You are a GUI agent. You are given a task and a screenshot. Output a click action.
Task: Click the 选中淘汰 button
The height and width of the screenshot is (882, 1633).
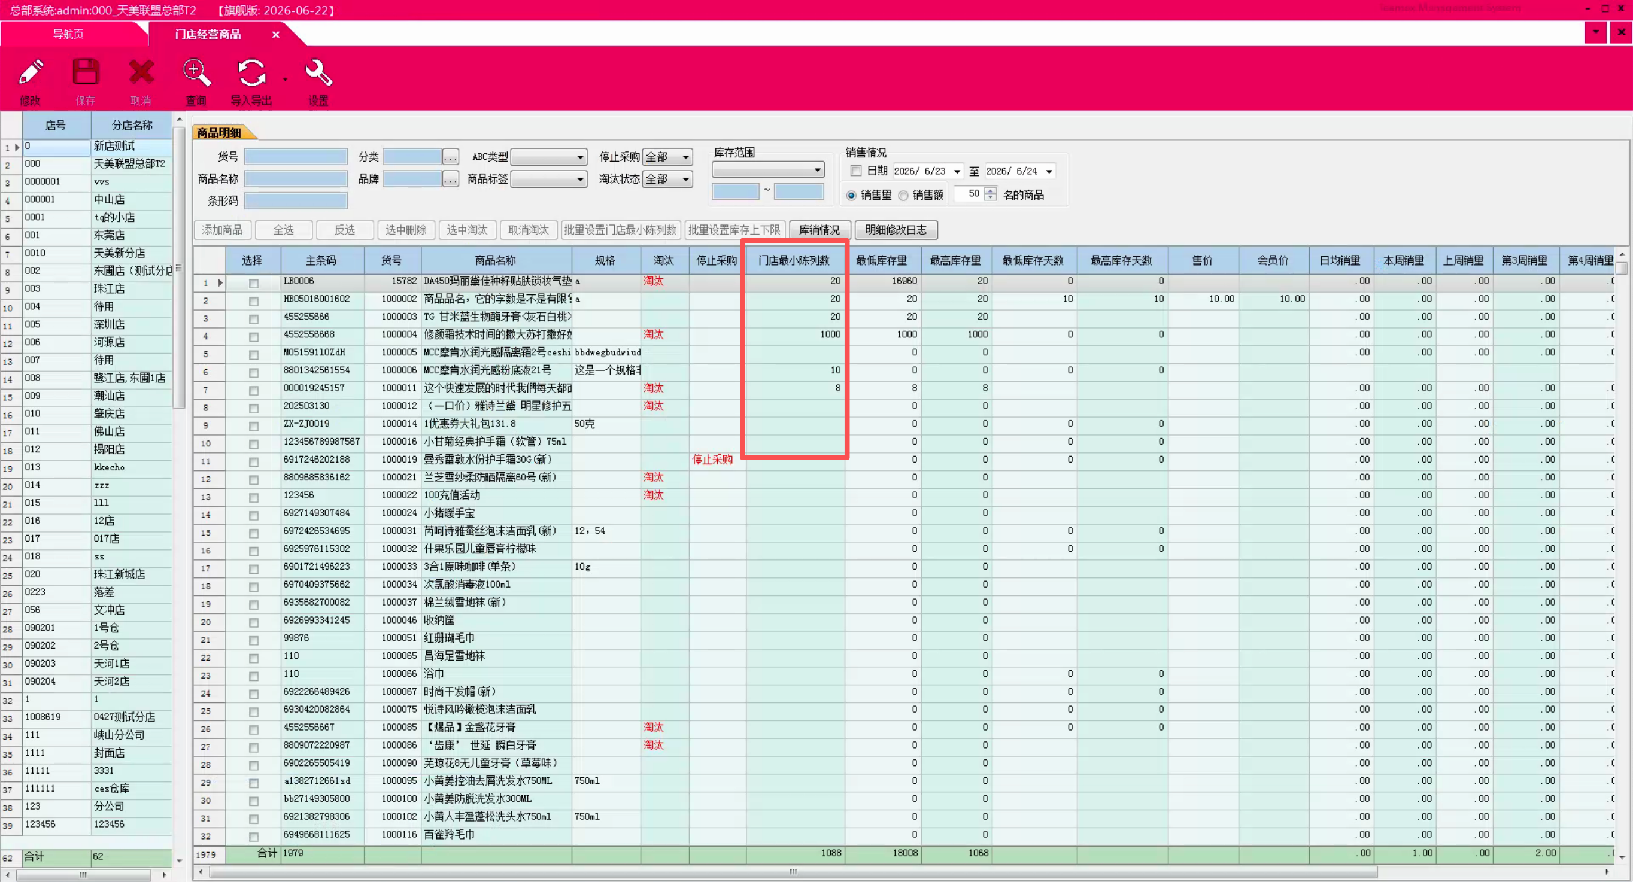click(x=467, y=230)
